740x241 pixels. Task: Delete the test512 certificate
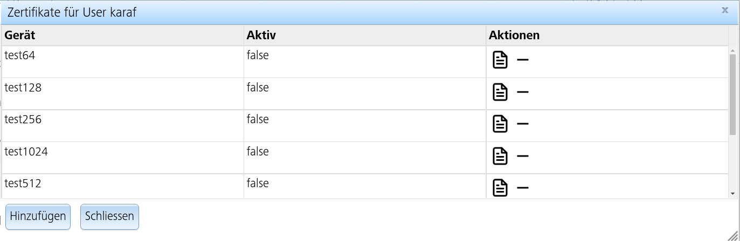tap(522, 188)
